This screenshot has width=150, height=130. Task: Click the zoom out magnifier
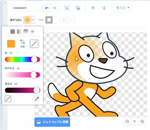coord(127,121)
